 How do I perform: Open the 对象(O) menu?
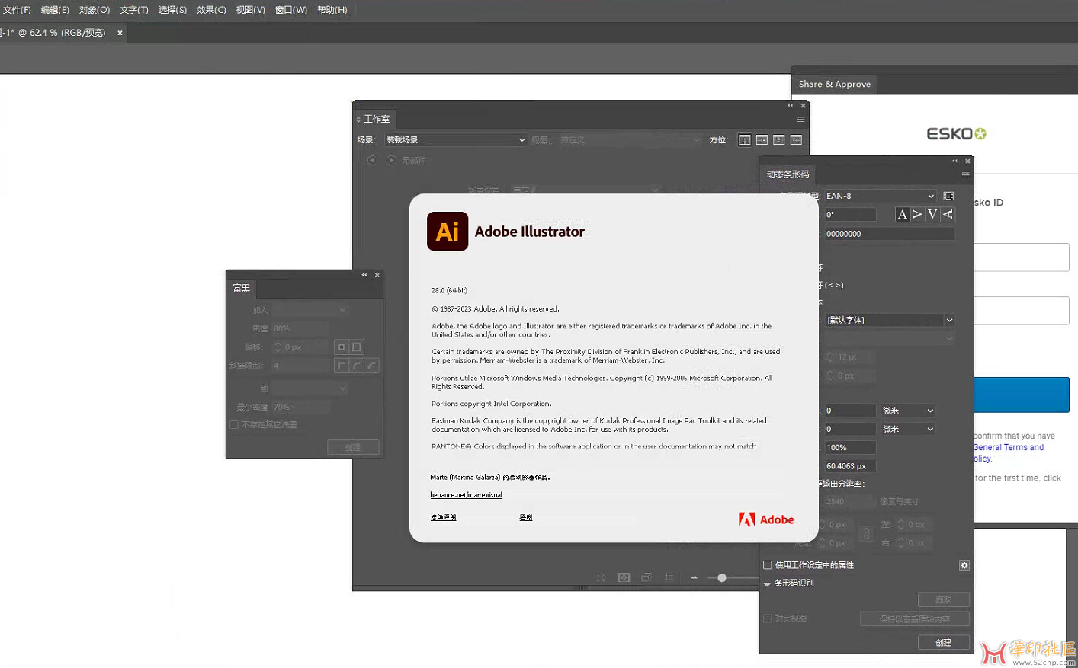pyautogui.click(x=95, y=10)
